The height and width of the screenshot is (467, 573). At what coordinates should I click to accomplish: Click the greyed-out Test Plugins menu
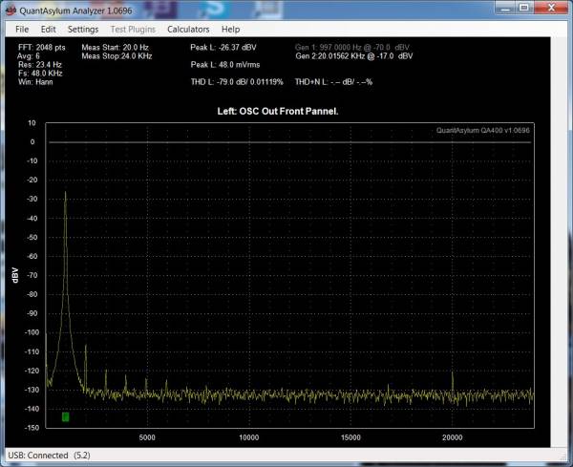click(x=133, y=30)
